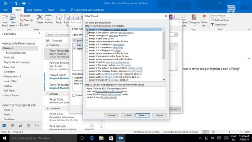Collapse the Last Week message group
The width and height of the screenshot is (252, 142).
pyautogui.click(x=48, y=108)
